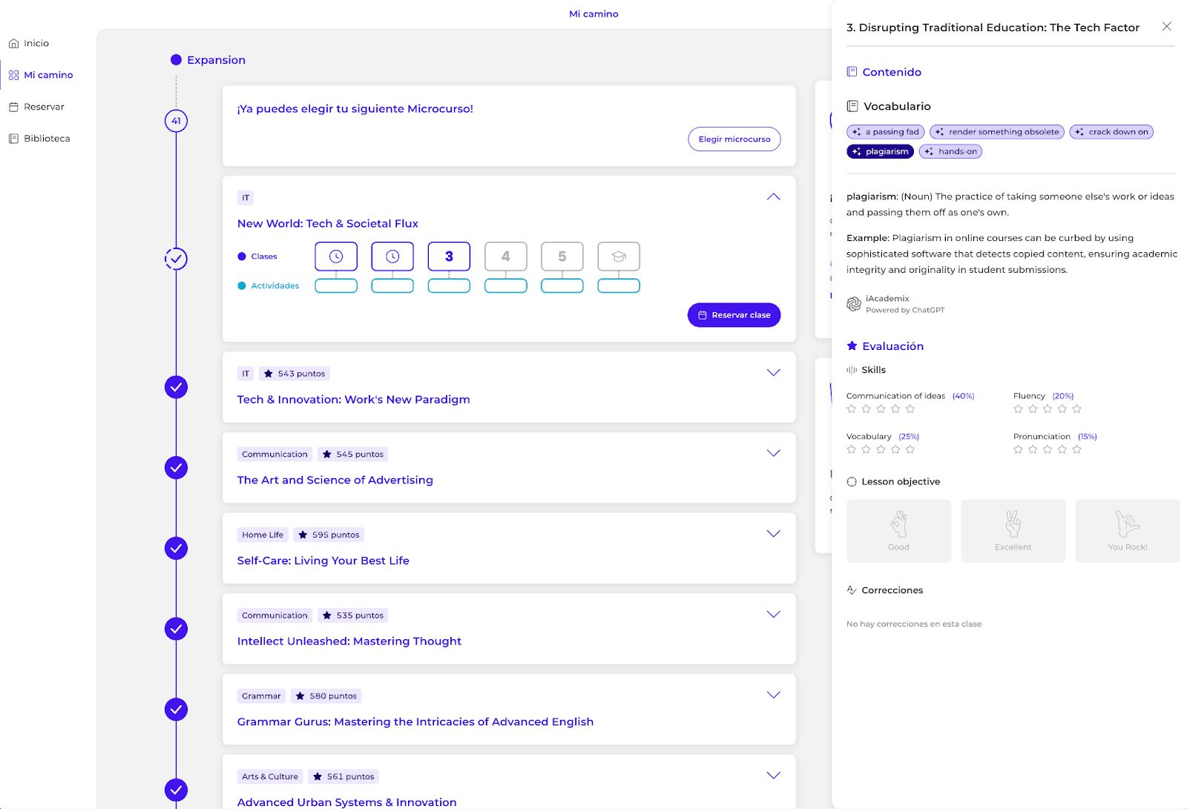1187x809 pixels.
Task: Click the Home Life category tag
Action: pyautogui.click(x=263, y=535)
